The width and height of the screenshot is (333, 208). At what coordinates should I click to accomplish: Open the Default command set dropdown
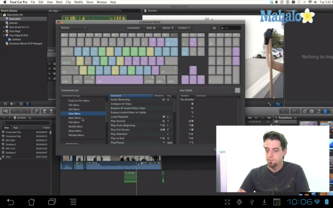coord(73,28)
